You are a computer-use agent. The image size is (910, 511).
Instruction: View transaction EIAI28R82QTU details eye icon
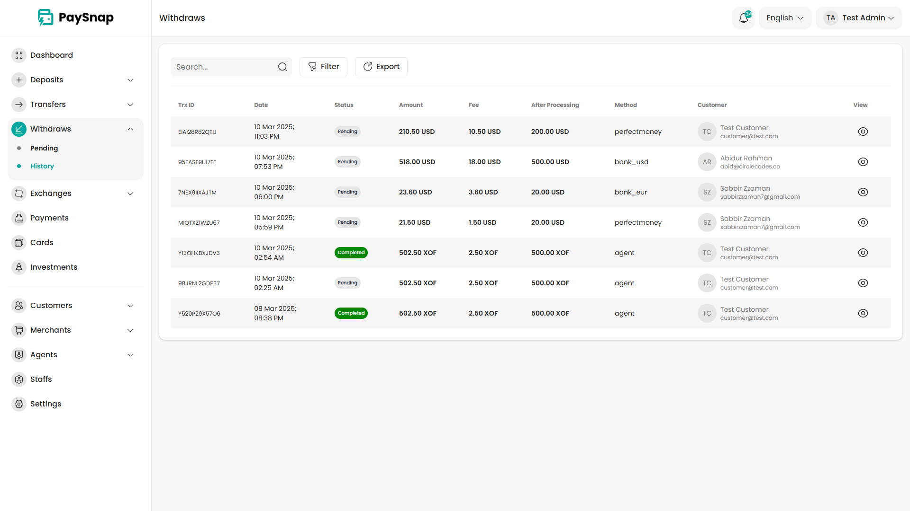863,132
